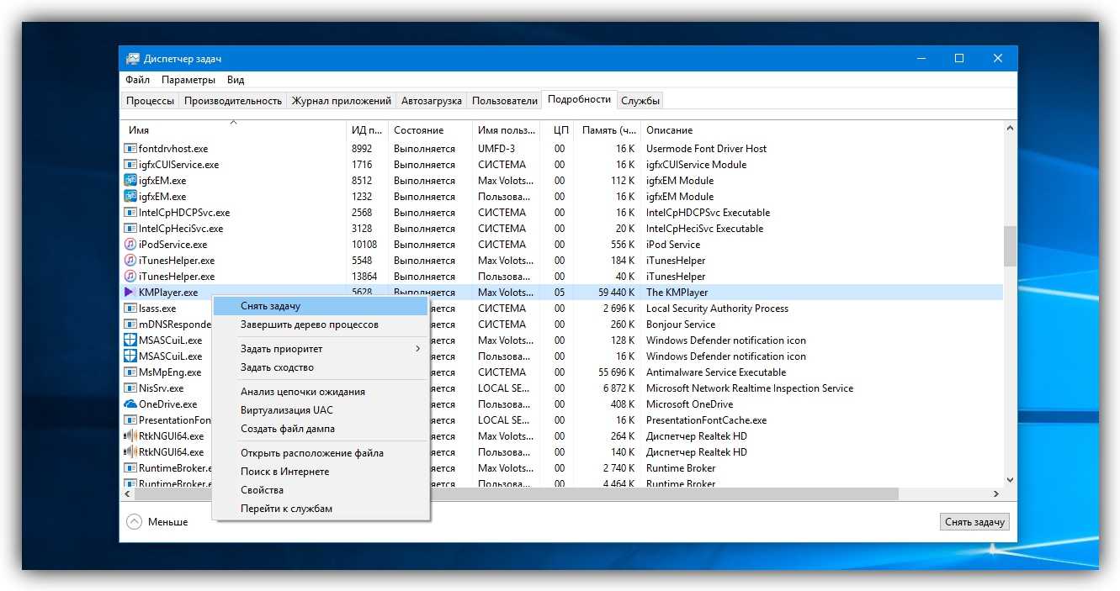Viewport: 1120px width, 591px height.
Task: Sort by the 'Описание' column header
Action: [669, 130]
